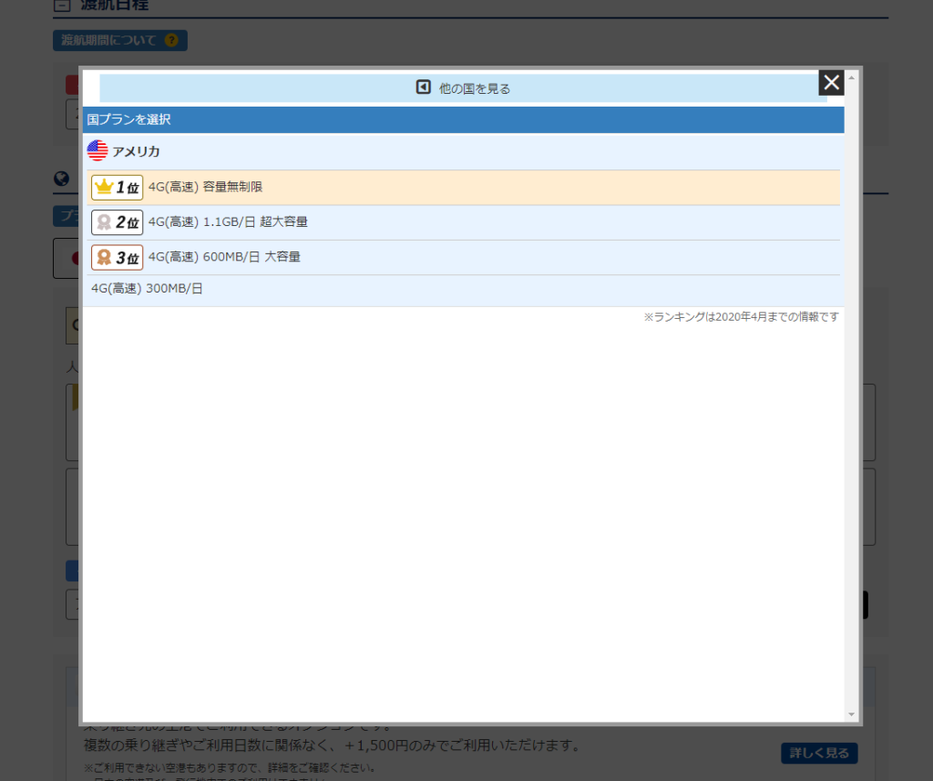The width and height of the screenshot is (933, 781).
Task: Collapse the 渡航日程 section minus icon
Action: pyautogui.click(x=62, y=5)
